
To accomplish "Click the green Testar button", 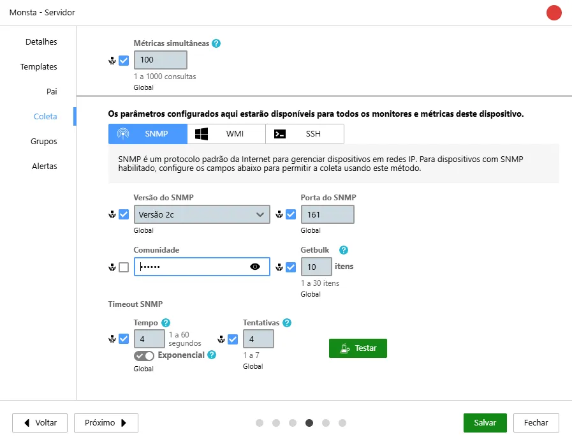I will point(358,348).
